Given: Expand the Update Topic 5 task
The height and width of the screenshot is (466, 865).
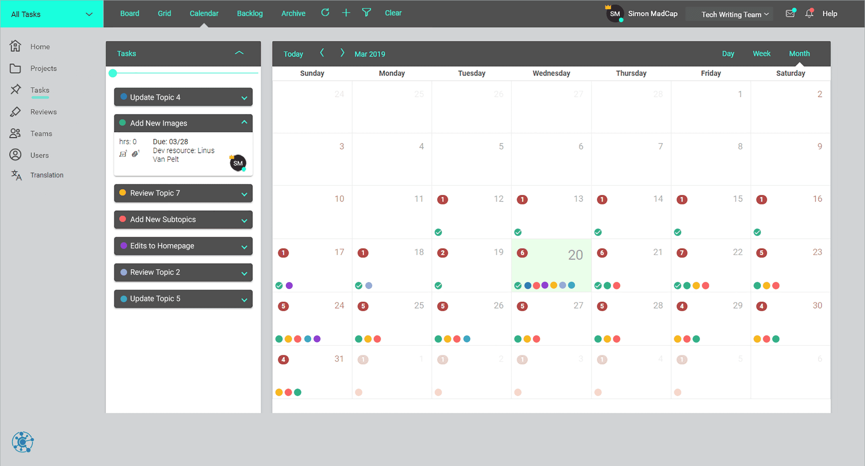Looking at the screenshot, I should click(244, 299).
